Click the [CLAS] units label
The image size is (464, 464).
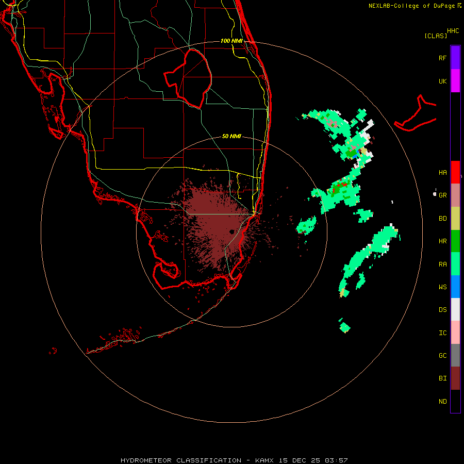tap(436, 36)
